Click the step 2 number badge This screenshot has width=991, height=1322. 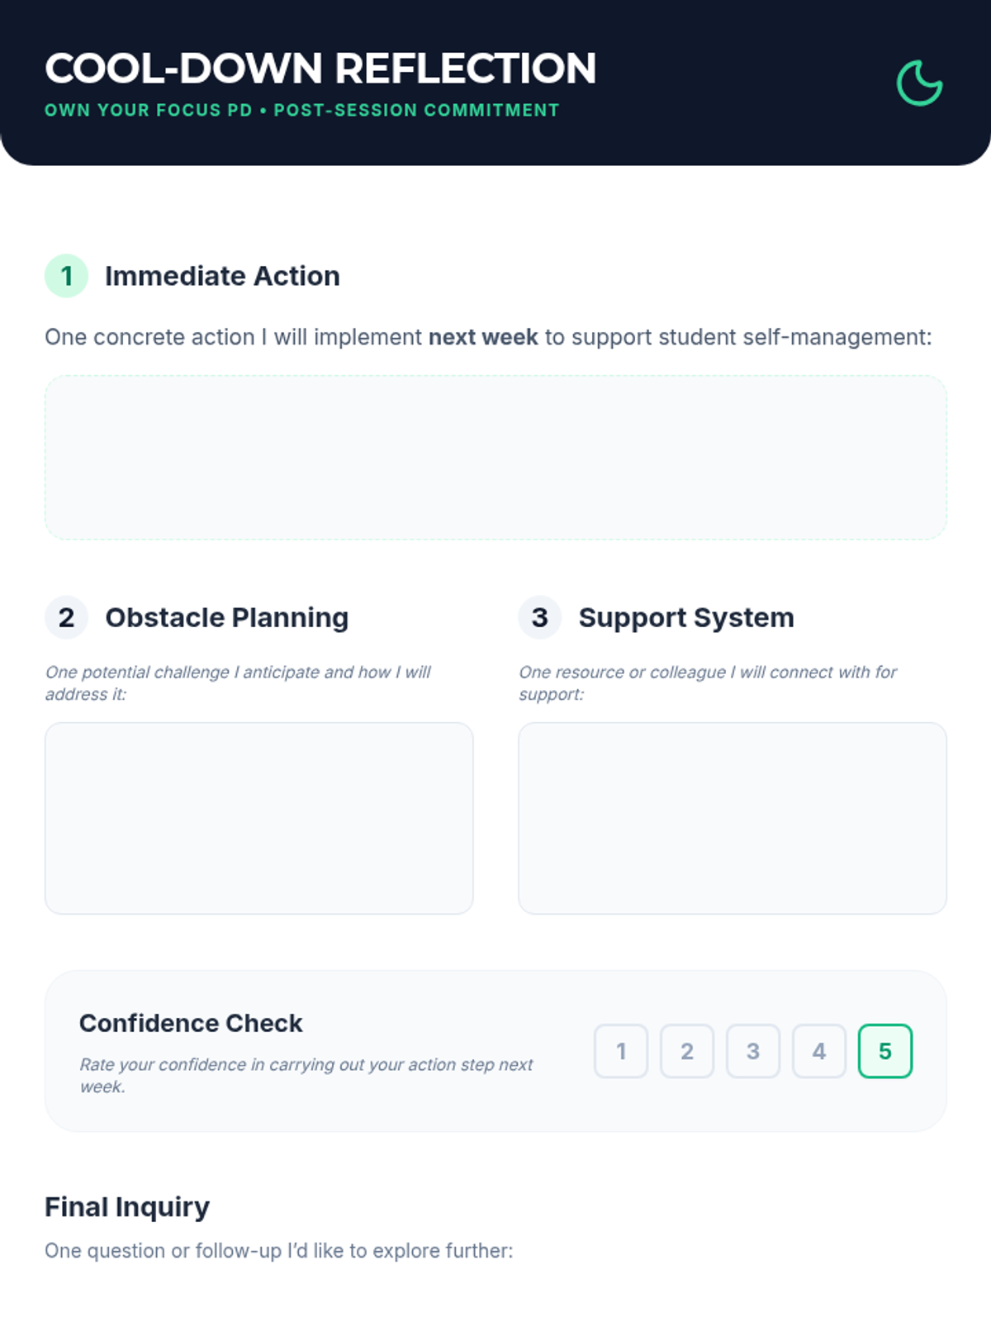click(x=66, y=617)
